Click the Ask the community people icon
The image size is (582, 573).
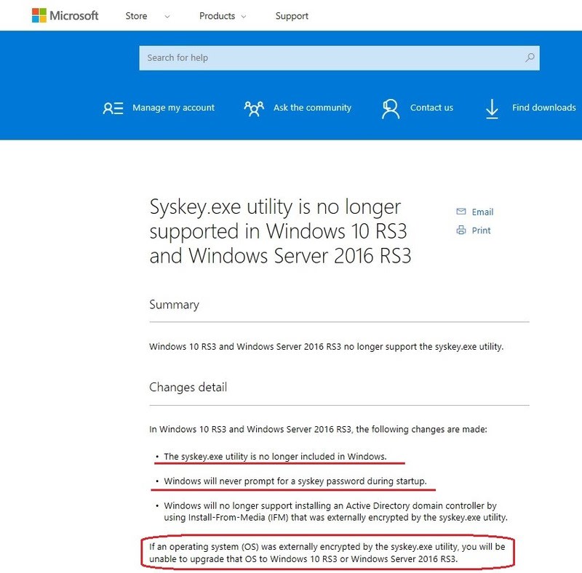(254, 108)
